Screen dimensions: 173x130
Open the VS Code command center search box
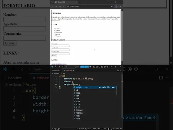click(x=69, y=67)
